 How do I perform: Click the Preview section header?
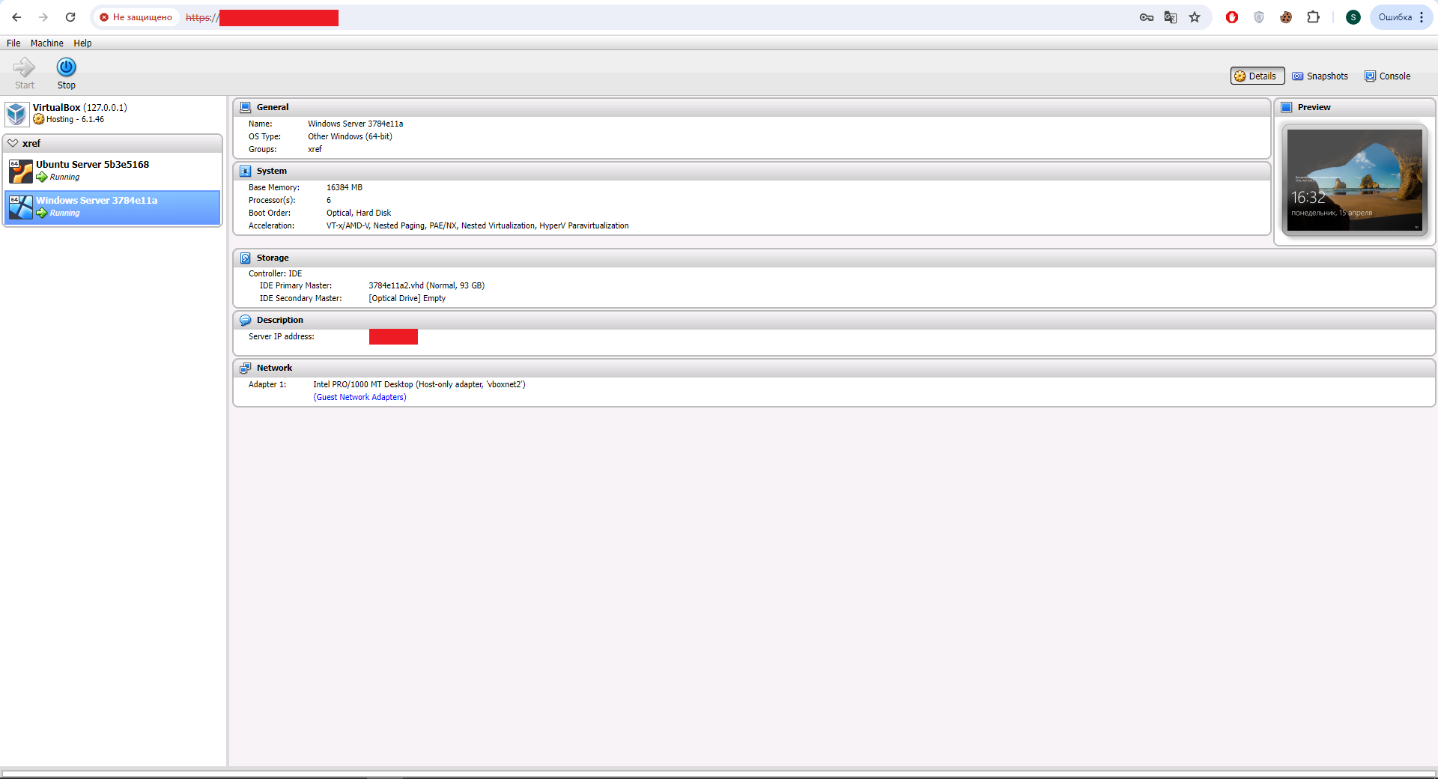1355,107
